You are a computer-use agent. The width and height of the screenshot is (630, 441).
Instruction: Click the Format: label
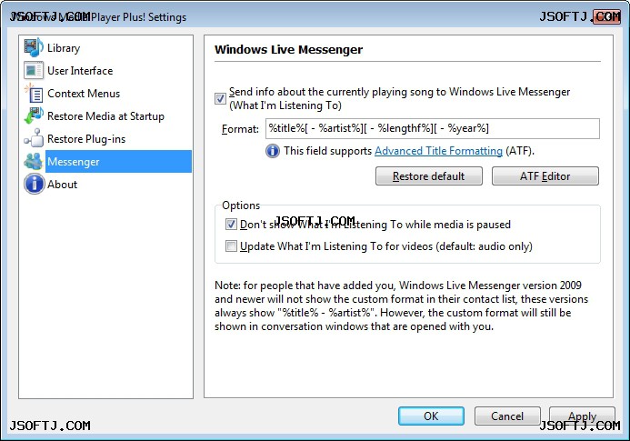[240, 129]
